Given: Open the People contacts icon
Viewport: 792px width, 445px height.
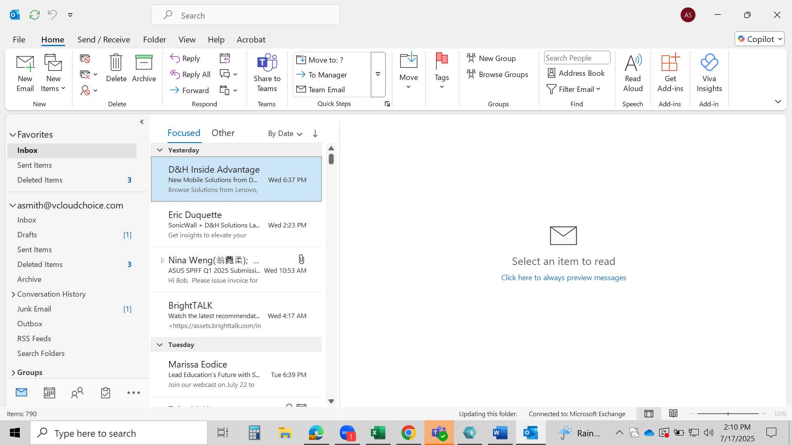Looking at the screenshot, I should (x=77, y=393).
